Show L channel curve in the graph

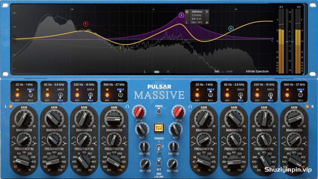pyautogui.click(x=145, y=72)
